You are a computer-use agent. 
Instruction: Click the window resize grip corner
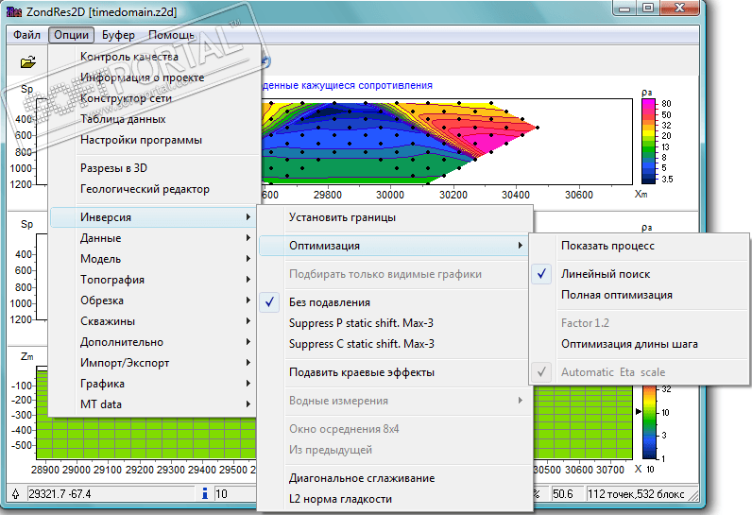click(x=692, y=496)
